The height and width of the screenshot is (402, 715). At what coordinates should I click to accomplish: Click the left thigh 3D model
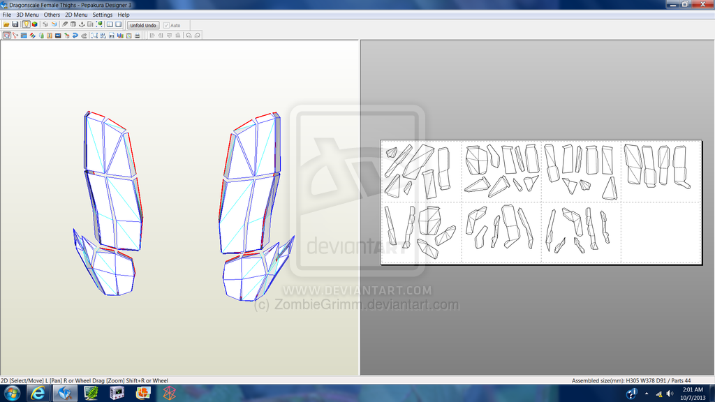click(x=110, y=204)
